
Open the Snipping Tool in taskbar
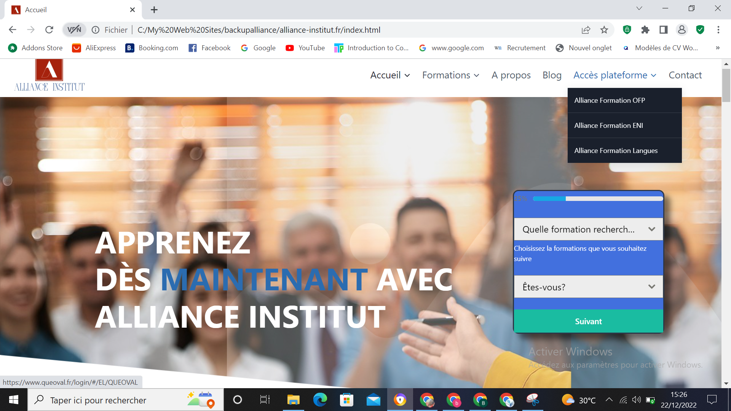533,400
